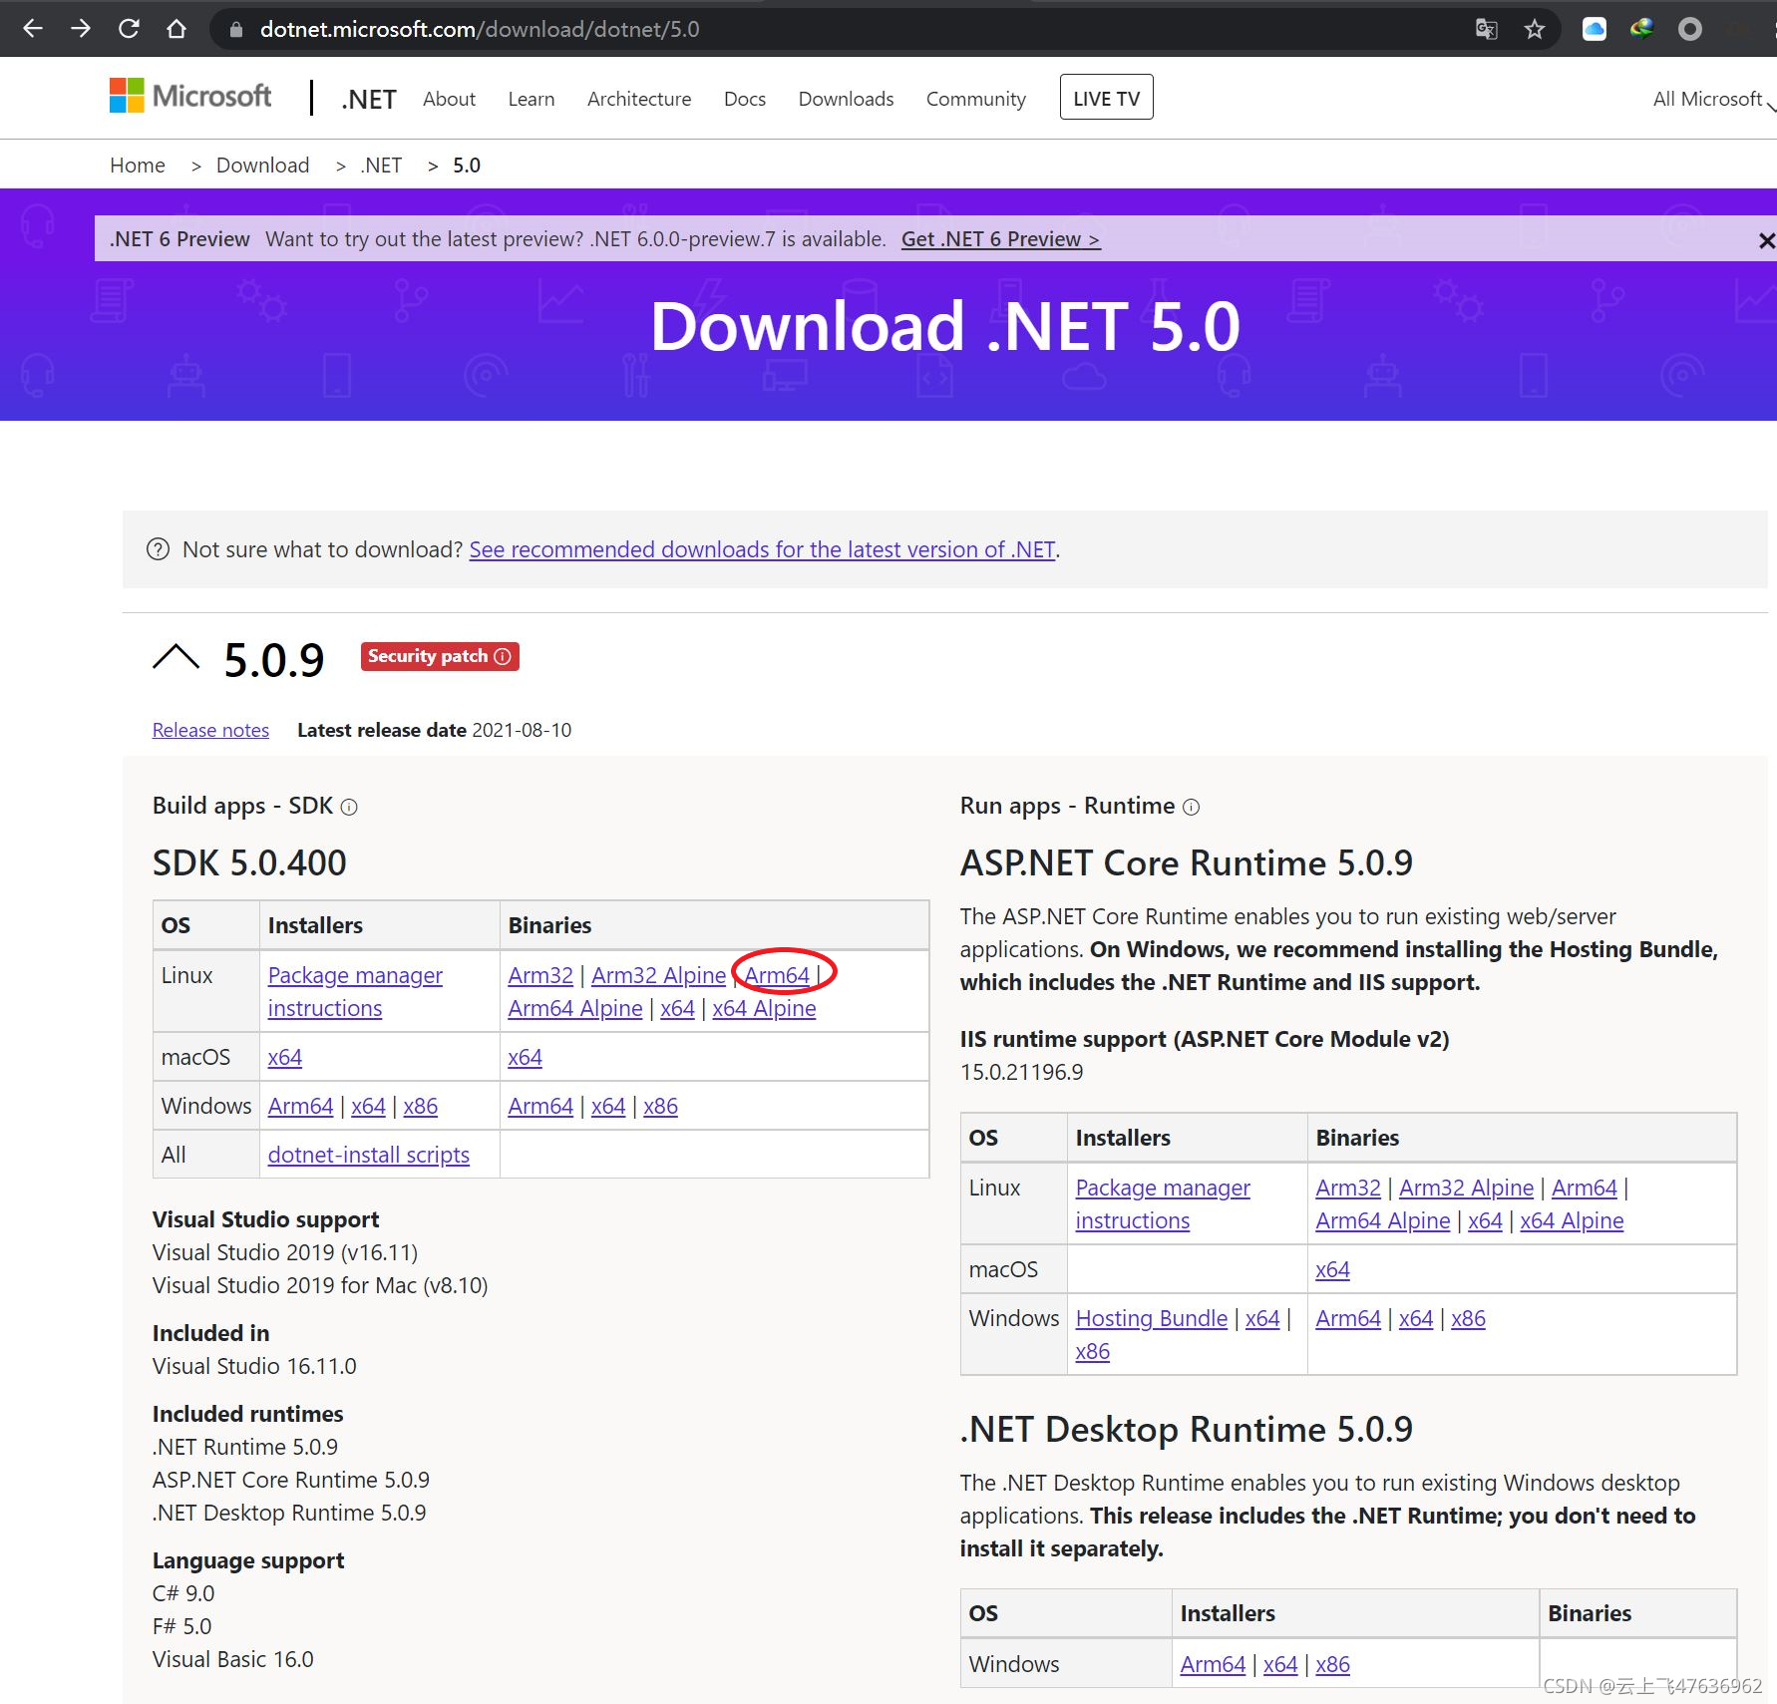
Task: Click the address bar URL
Action: tap(480, 29)
